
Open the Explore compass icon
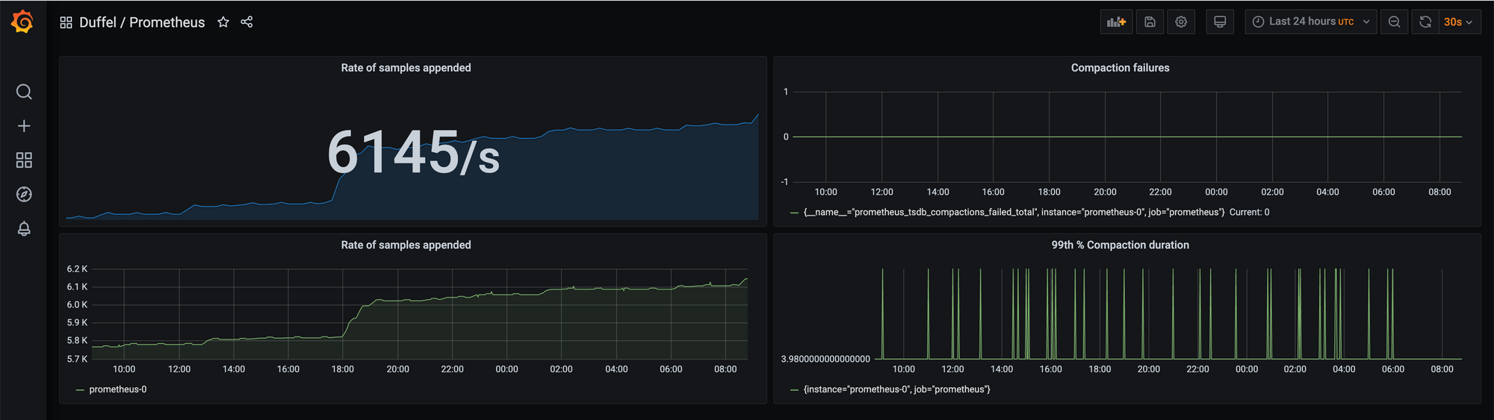24,195
